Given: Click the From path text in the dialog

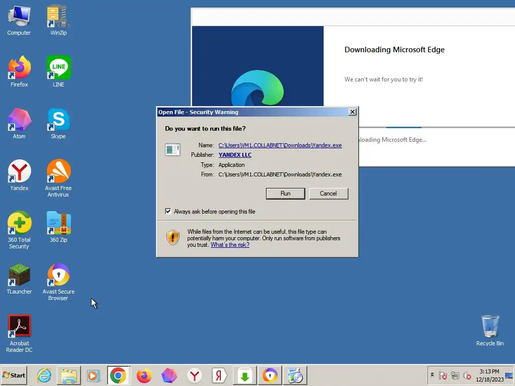Looking at the screenshot, I should (280, 174).
